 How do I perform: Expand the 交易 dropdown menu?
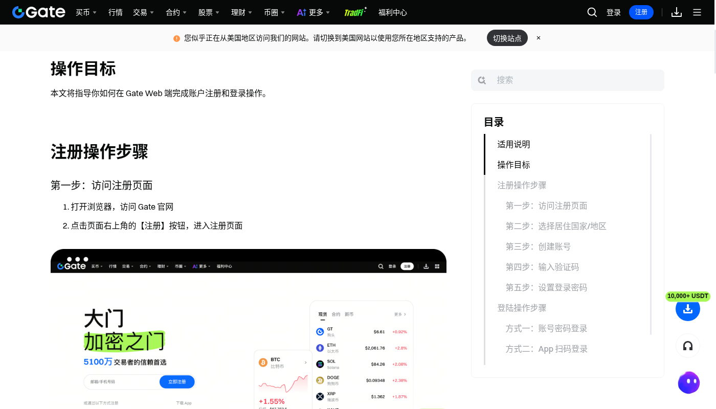(x=144, y=12)
